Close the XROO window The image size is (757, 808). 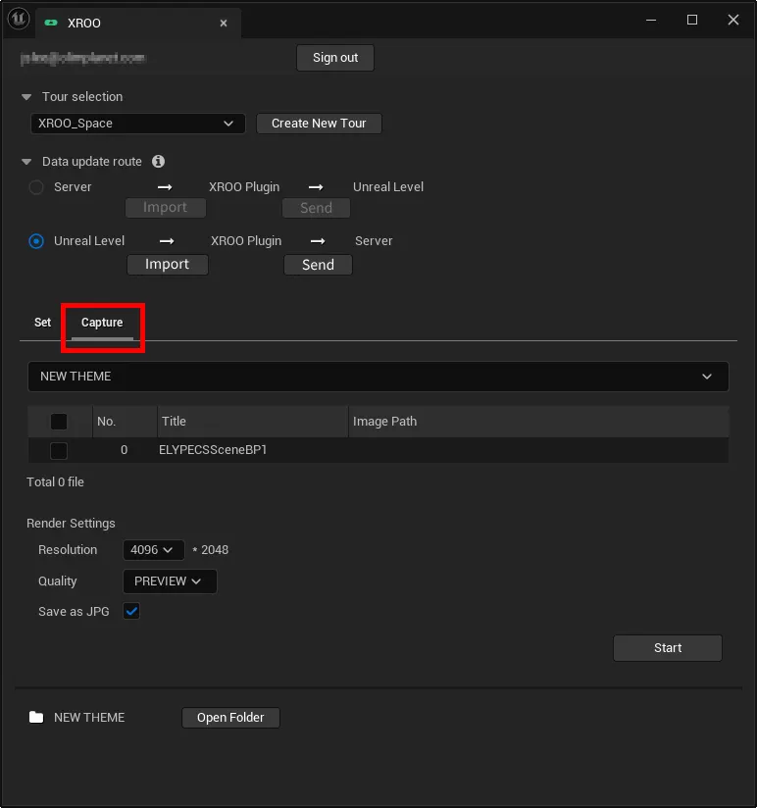click(732, 20)
